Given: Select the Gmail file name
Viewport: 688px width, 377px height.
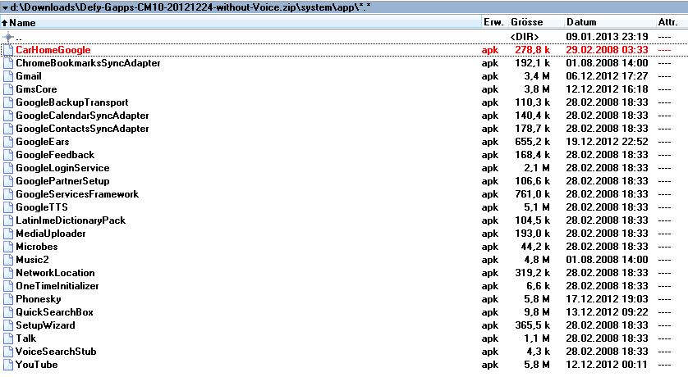Looking at the screenshot, I should click(x=29, y=76).
